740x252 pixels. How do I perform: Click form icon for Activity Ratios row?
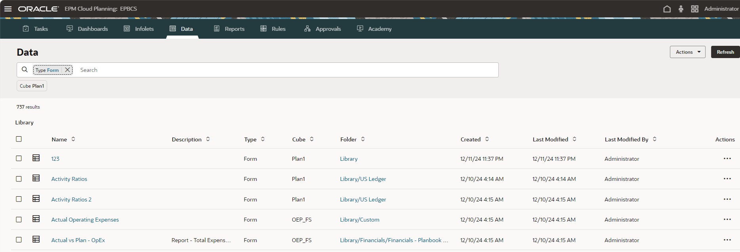pyautogui.click(x=36, y=178)
